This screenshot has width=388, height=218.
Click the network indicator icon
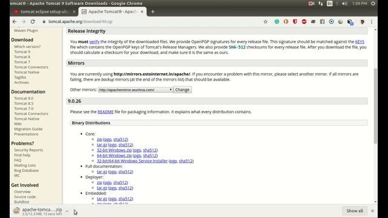click(321, 4)
